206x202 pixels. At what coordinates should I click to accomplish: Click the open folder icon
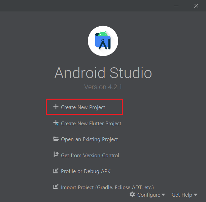tap(56, 139)
